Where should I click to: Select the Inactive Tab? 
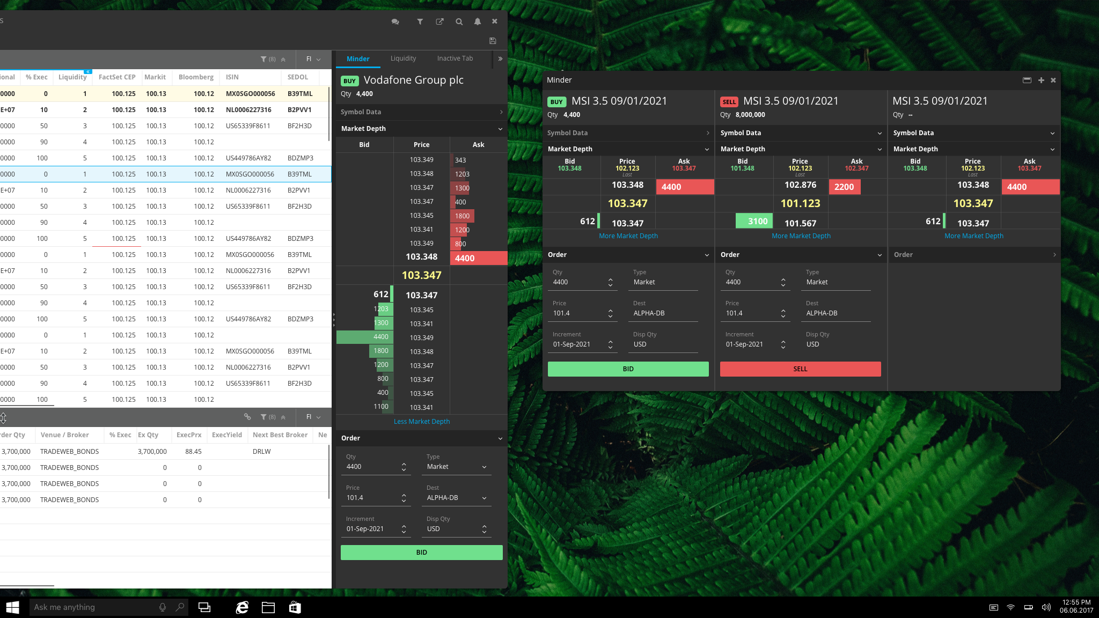coord(455,58)
